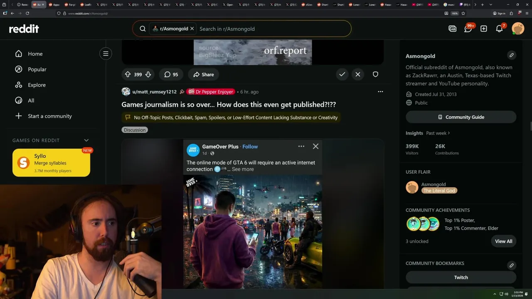The width and height of the screenshot is (532, 299).
Task: Open the Community Guide
Action: 461,117
